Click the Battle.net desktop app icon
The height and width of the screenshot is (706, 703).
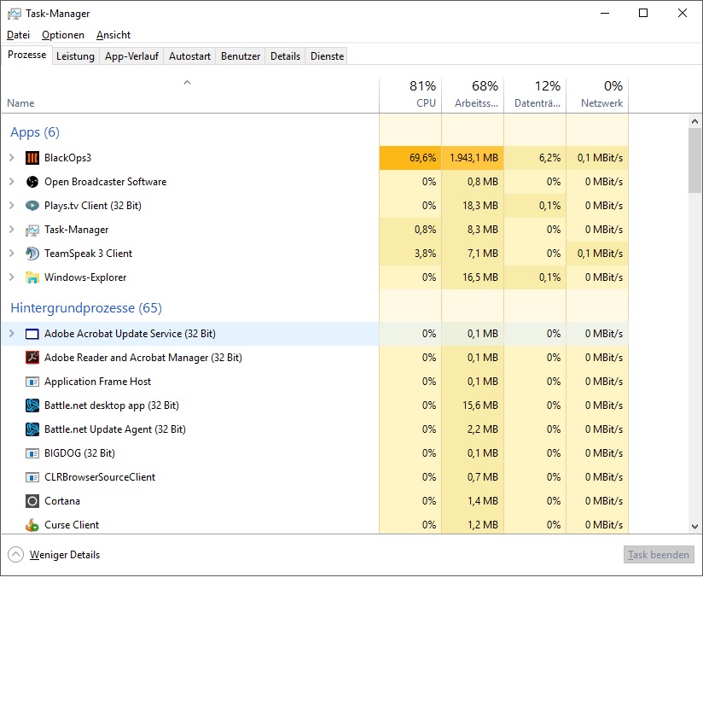click(x=32, y=406)
